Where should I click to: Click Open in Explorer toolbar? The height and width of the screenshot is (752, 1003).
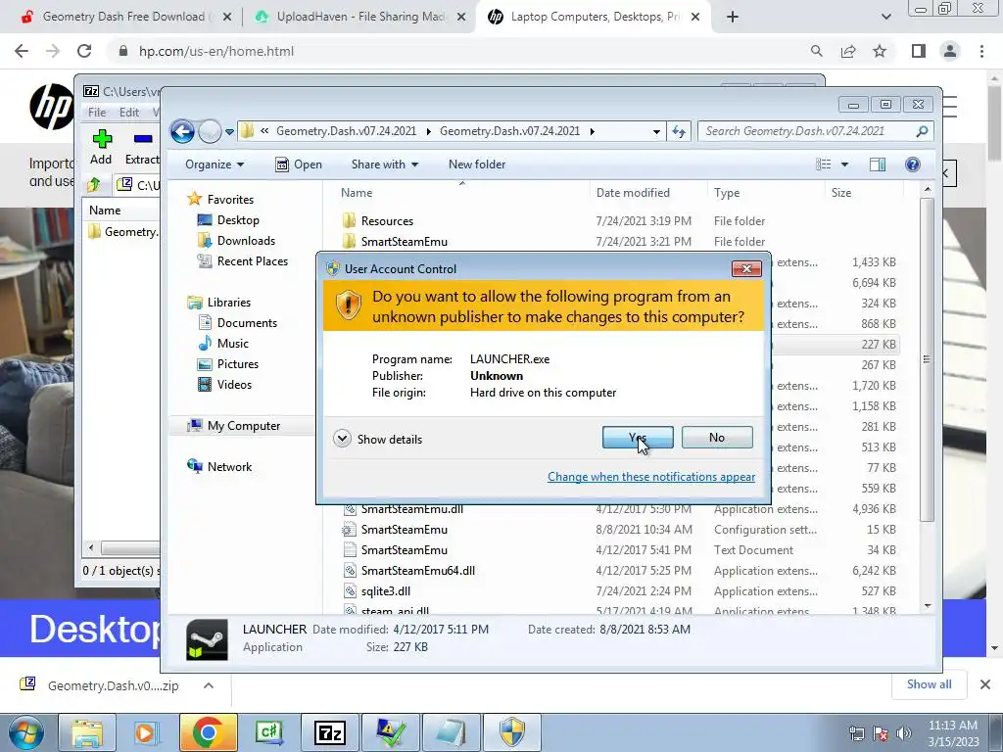point(299,164)
